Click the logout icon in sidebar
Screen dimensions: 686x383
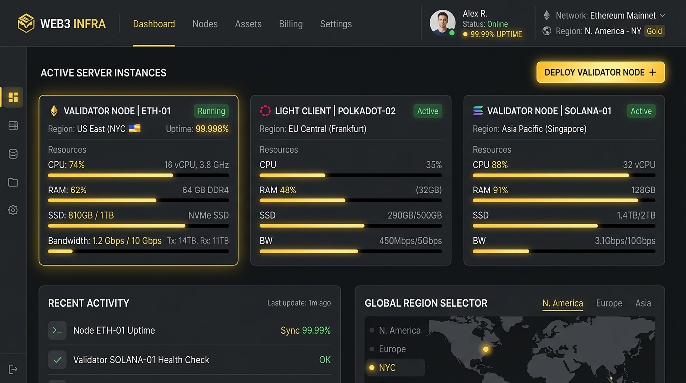coord(13,369)
